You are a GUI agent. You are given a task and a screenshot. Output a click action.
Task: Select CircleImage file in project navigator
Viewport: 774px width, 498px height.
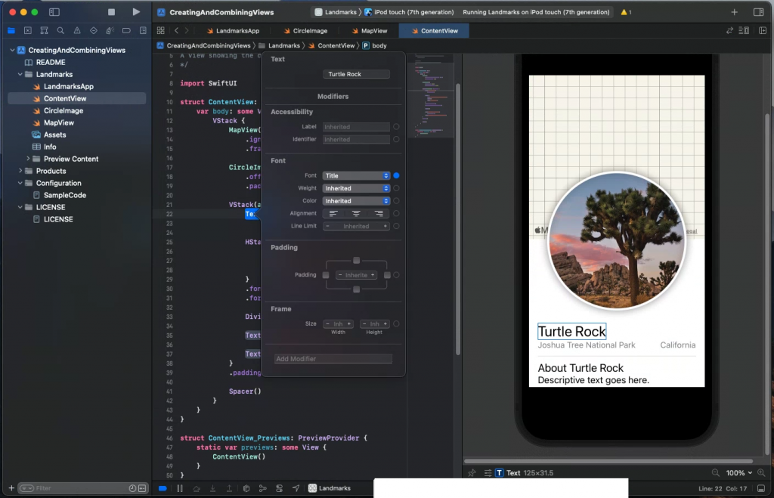coord(63,110)
